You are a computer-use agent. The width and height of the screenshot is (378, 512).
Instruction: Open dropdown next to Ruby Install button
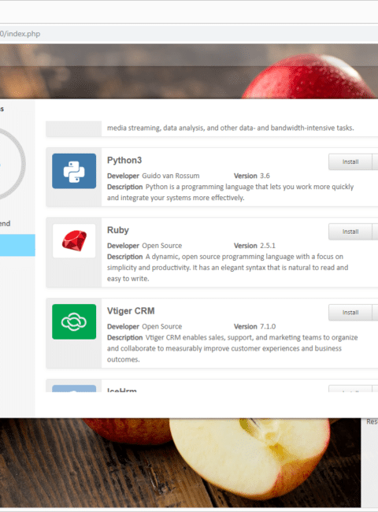pyautogui.click(x=375, y=232)
